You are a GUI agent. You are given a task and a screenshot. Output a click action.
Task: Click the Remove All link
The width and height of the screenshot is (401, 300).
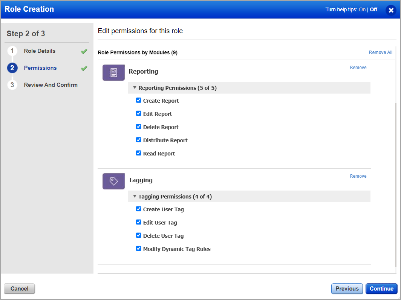[x=380, y=52]
